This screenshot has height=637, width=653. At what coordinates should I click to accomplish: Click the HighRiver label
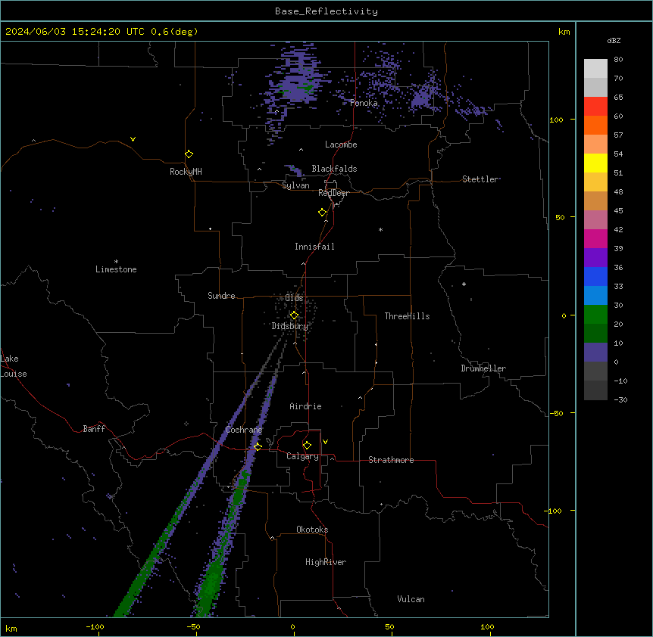coord(326,562)
